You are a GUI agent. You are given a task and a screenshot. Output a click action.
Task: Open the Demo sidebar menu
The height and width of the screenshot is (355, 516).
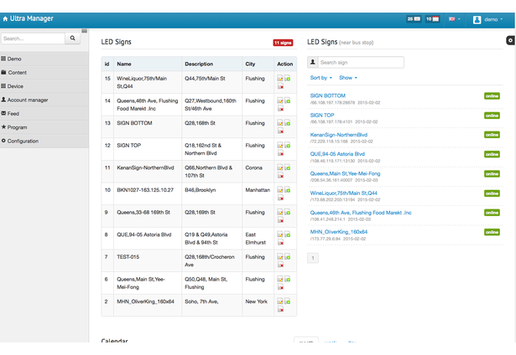click(x=44, y=59)
